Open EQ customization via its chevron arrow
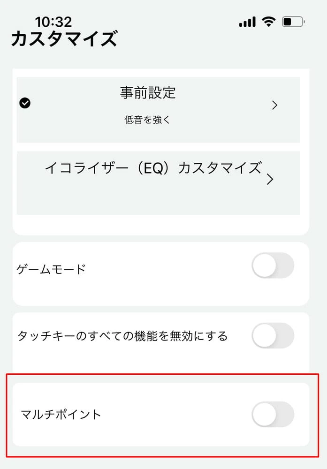 point(270,179)
